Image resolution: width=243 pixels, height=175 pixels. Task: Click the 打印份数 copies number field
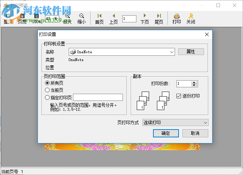184,84
